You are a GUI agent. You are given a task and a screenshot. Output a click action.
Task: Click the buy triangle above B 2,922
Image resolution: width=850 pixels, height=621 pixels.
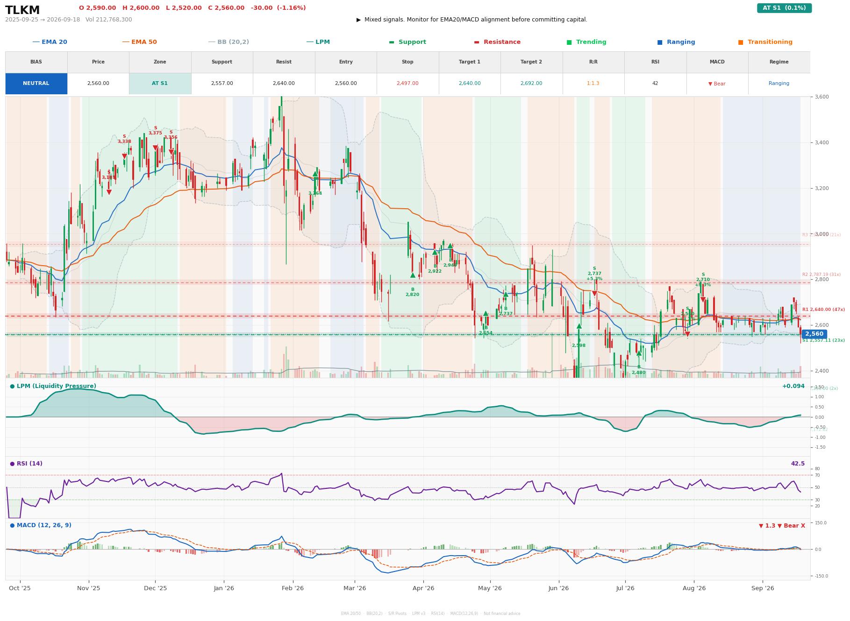pyautogui.click(x=435, y=252)
